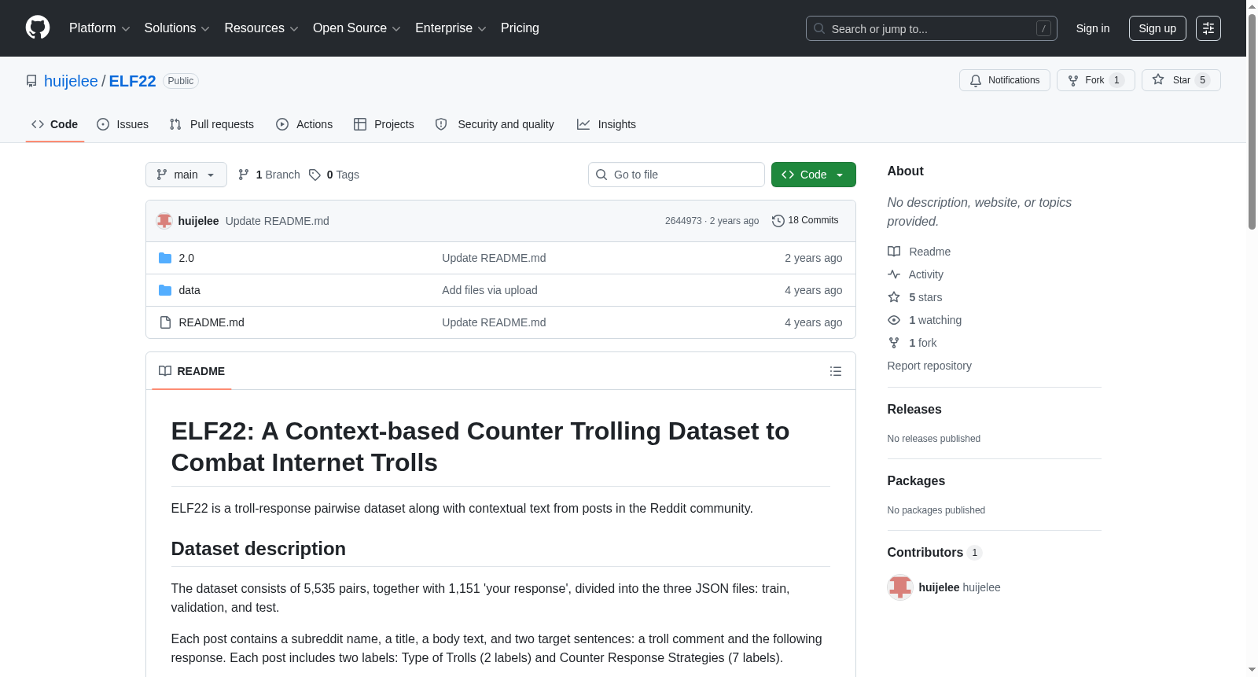Click the Report repository link
This screenshot has width=1258, height=677.
click(x=929, y=366)
